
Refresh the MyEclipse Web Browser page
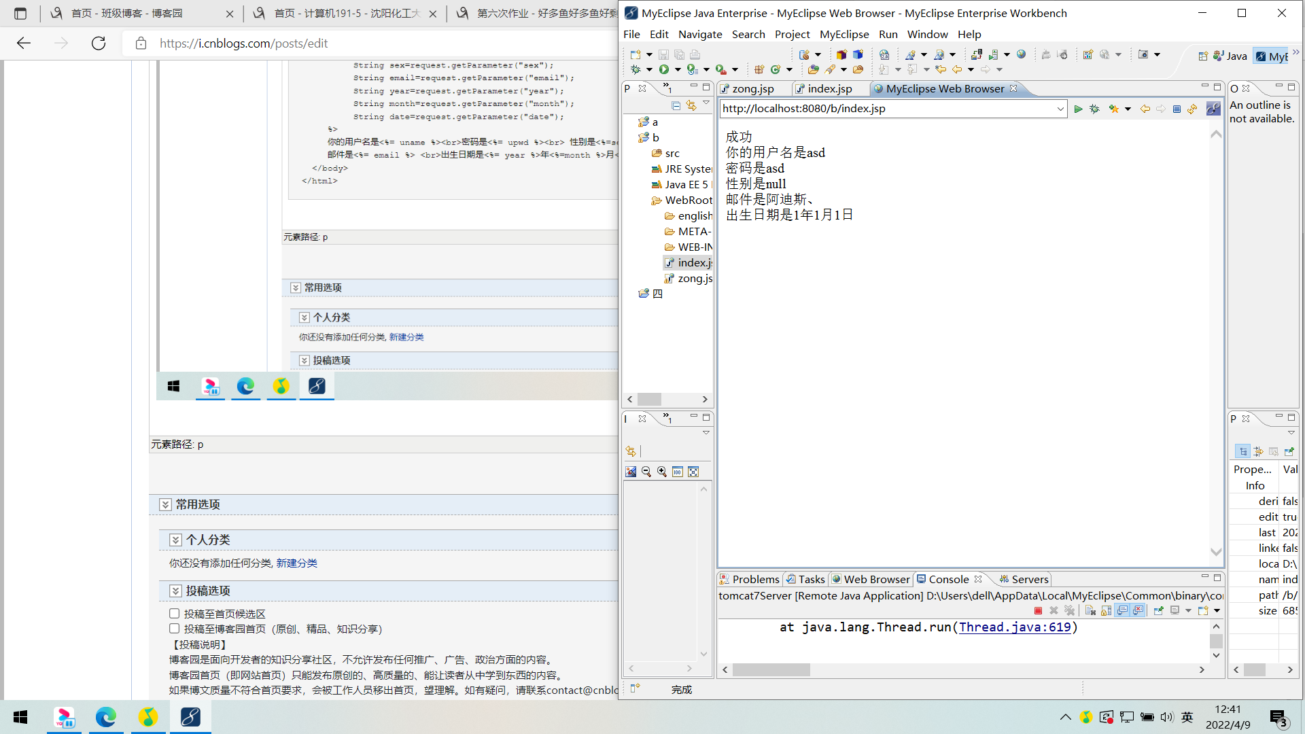(1193, 109)
